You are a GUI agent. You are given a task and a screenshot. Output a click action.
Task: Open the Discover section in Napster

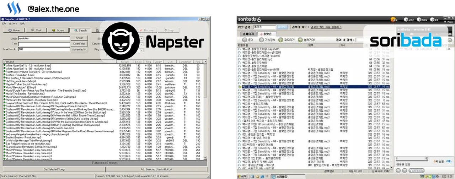146,30
